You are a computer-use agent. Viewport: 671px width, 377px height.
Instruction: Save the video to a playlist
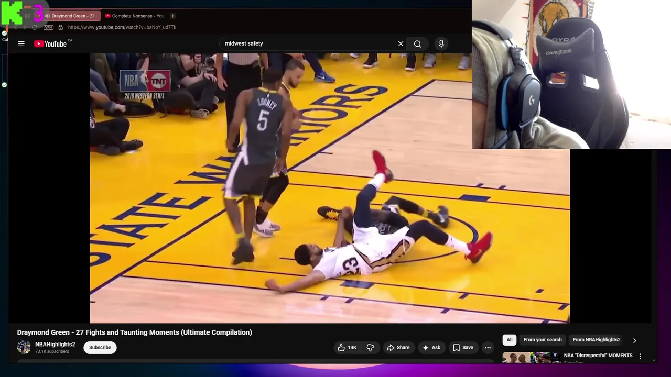point(463,348)
